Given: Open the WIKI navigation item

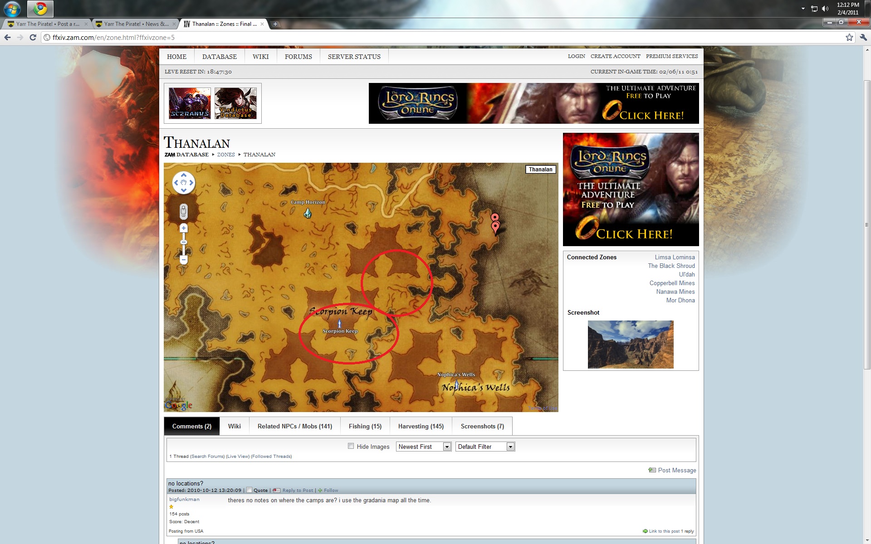Looking at the screenshot, I should 260,57.
